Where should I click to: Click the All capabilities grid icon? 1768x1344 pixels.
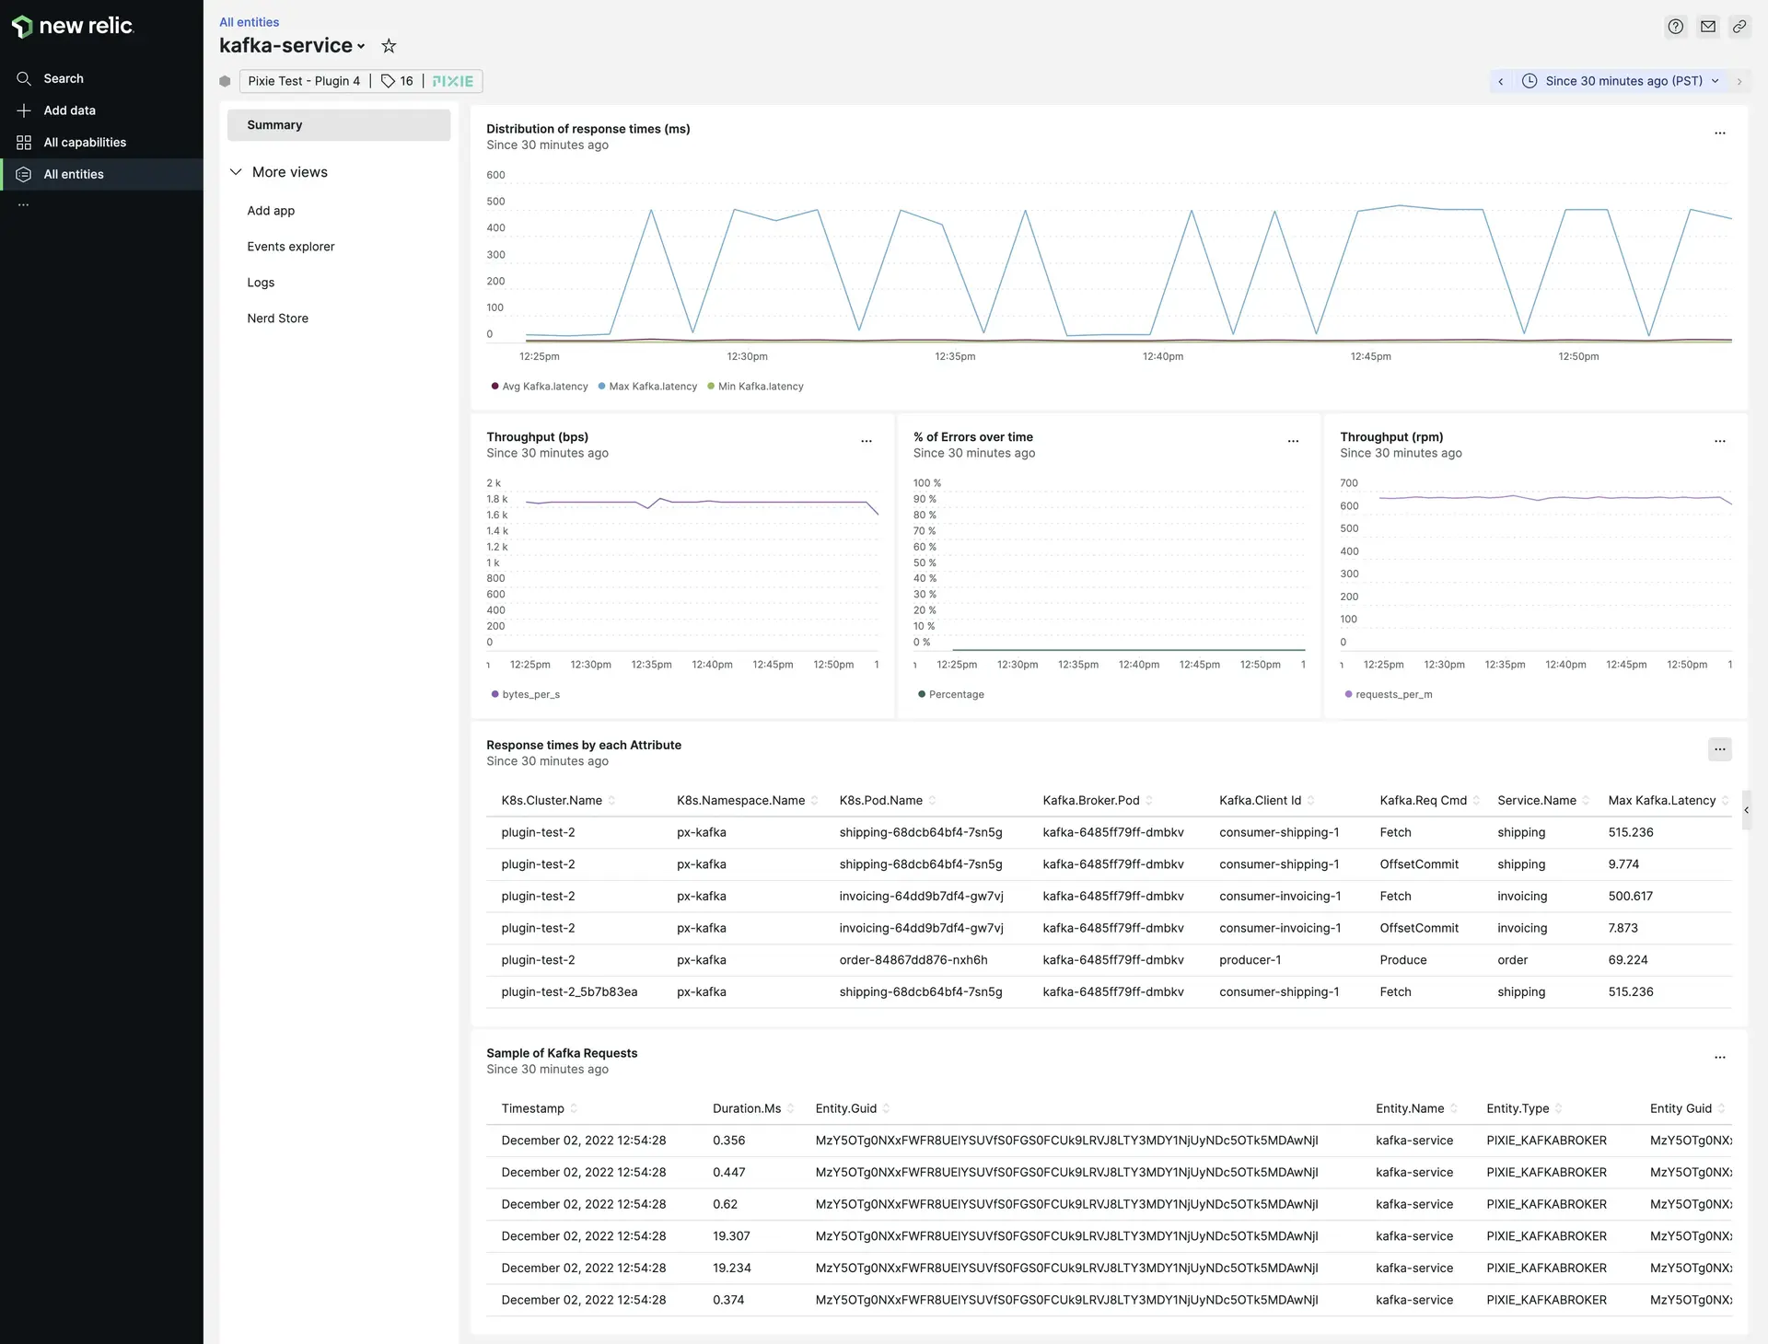(24, 142)
